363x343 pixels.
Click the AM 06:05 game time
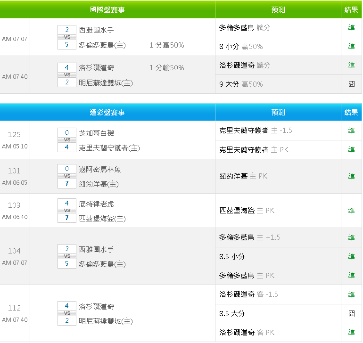coord(15,183)
